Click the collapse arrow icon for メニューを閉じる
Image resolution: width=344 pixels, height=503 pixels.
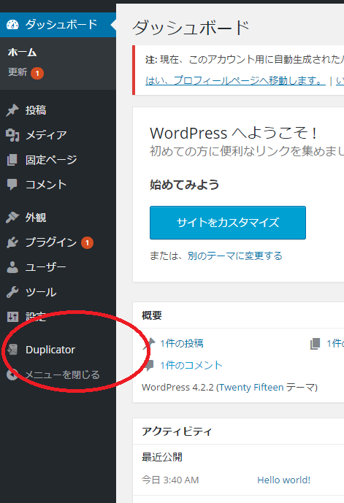tap(12, 375)
